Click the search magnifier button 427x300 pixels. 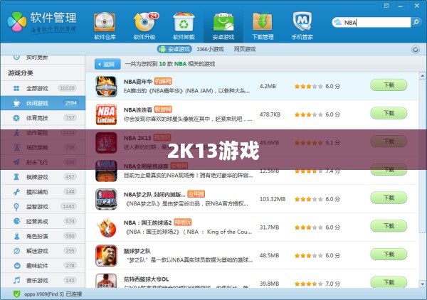click(416, 22)
